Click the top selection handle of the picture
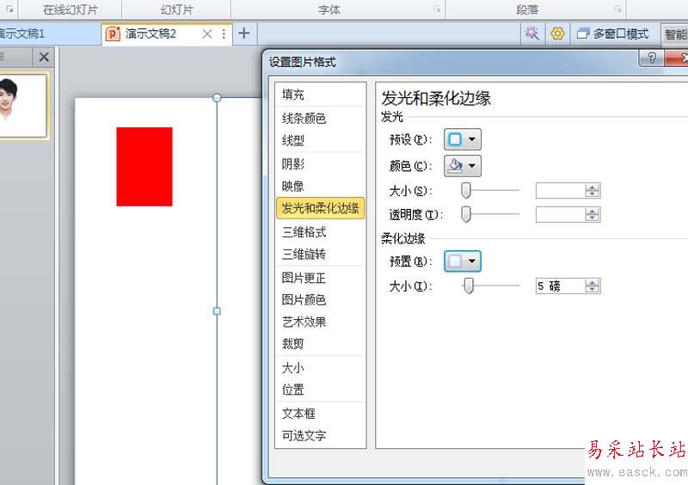688x485 pixels. click(x=217, y=97)
